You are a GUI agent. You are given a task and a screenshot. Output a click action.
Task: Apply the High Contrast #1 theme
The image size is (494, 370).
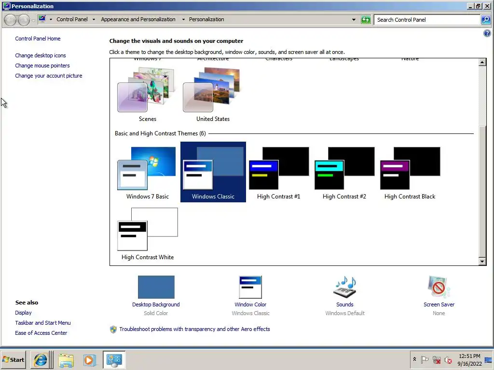(x=278, y=172)
